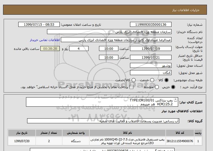
Task: Select the متوسط purchase type radio
Action: [x=157, y=87]
